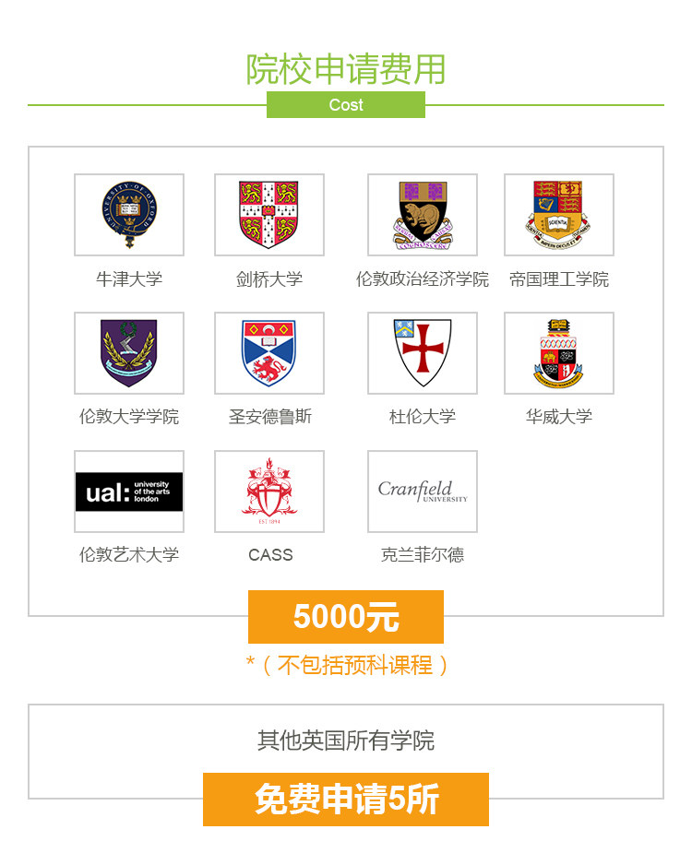Select the Cranfield University logo
Image resolution: width=692 pixels, height=865 pixels.
(423, 492)
